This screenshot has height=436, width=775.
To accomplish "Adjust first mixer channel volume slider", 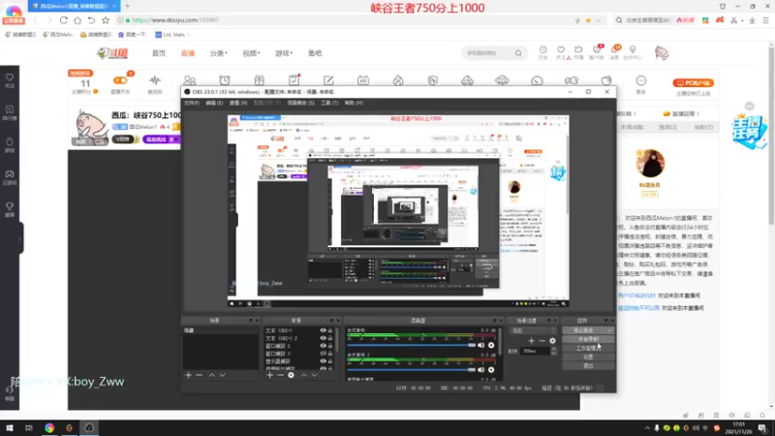I will pyautogui.click(x=411, y=345).
